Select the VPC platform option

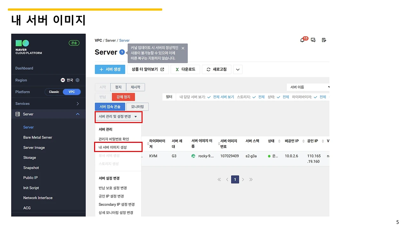point(72,92)
